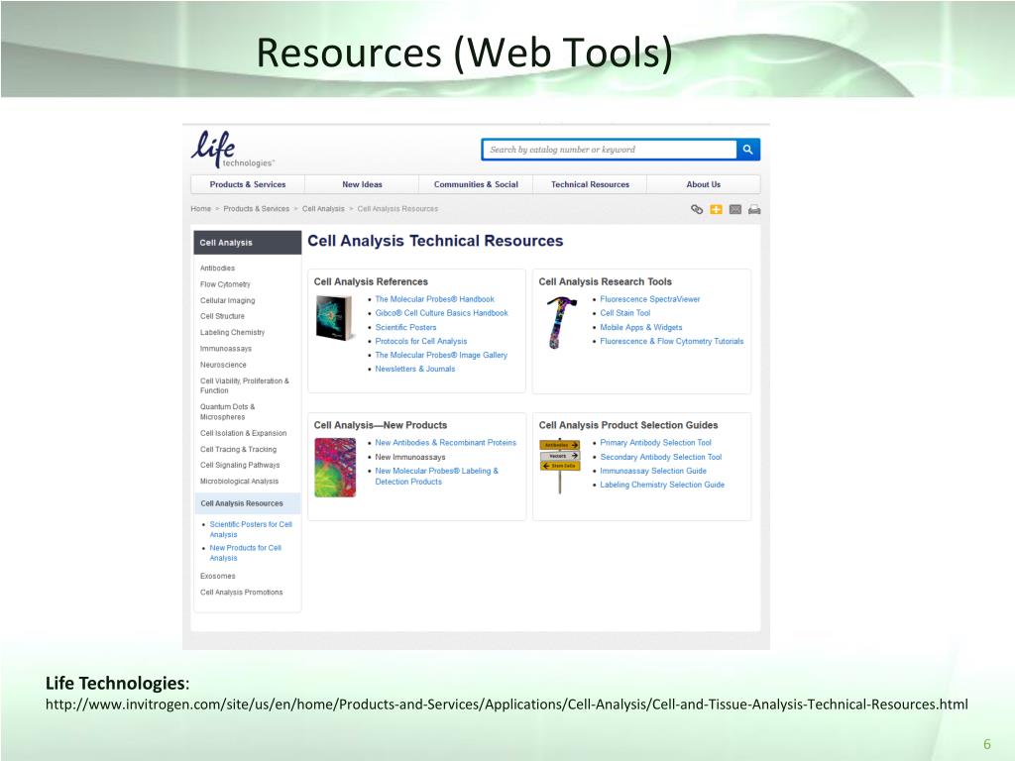Click the colorful hammer image
This screenshot has width=1015, height=761.
561,322
